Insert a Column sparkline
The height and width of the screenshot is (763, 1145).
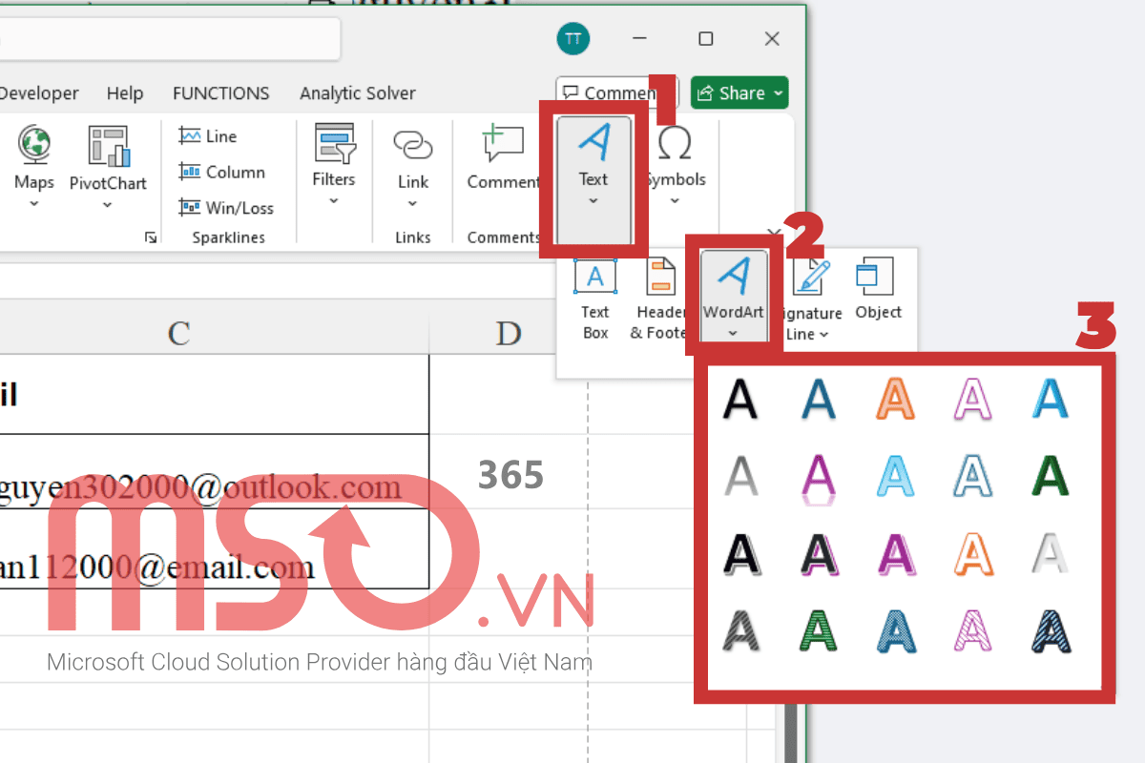218,172
